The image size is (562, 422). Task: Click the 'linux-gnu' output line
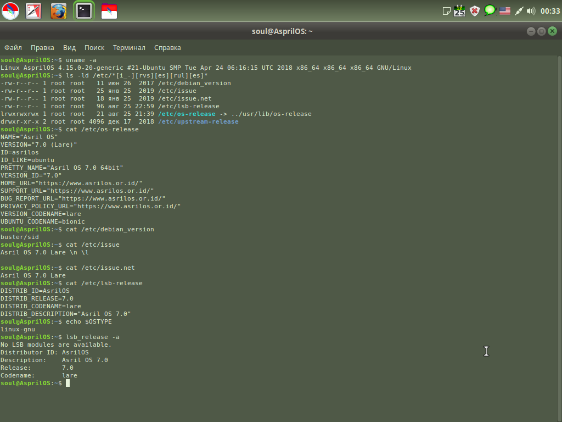pos(18,329)
